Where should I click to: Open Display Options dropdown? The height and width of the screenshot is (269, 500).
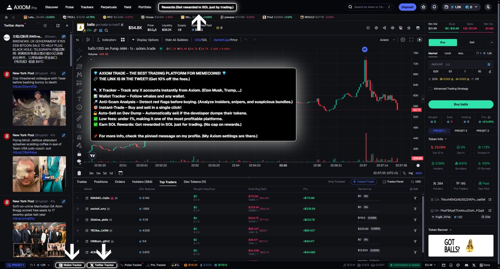[x=145, y=40]
